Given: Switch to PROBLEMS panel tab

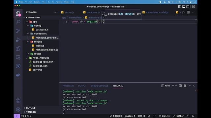Looking at the screenshot, I should 68,86.
